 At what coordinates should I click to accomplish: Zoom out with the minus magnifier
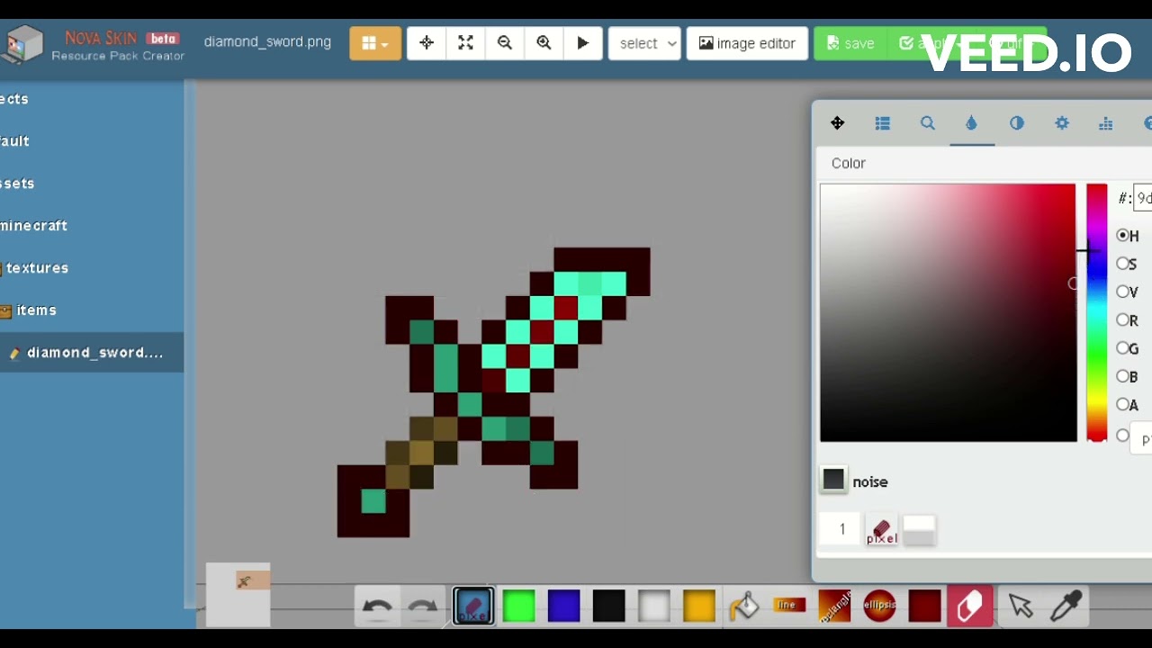tap(505, 43)
